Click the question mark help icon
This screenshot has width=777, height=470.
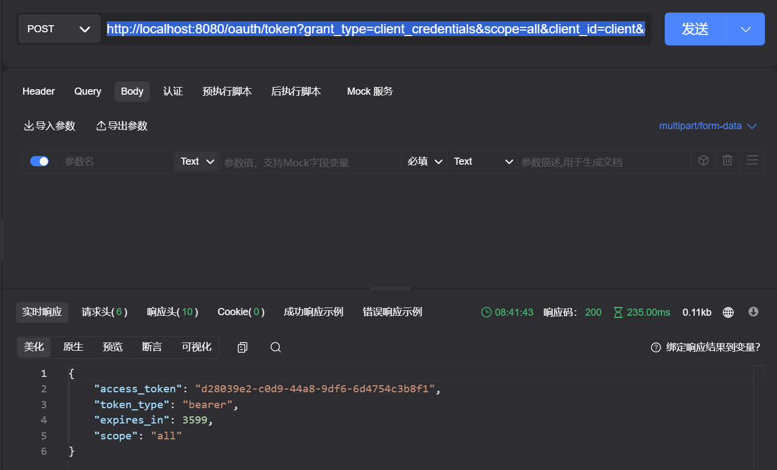(656, 347)
